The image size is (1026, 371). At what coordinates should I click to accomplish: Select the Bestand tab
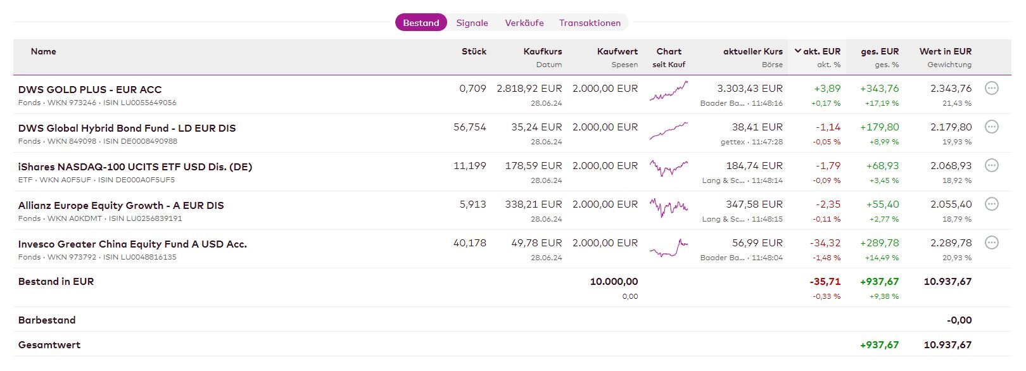[x=421, y=23]
